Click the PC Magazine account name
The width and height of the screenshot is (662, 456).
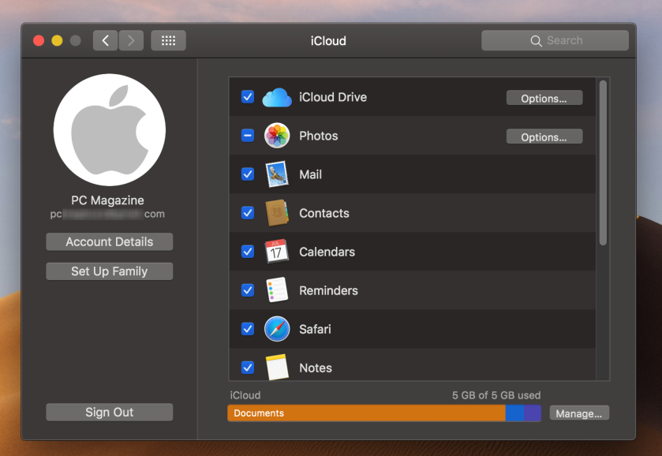107,200
